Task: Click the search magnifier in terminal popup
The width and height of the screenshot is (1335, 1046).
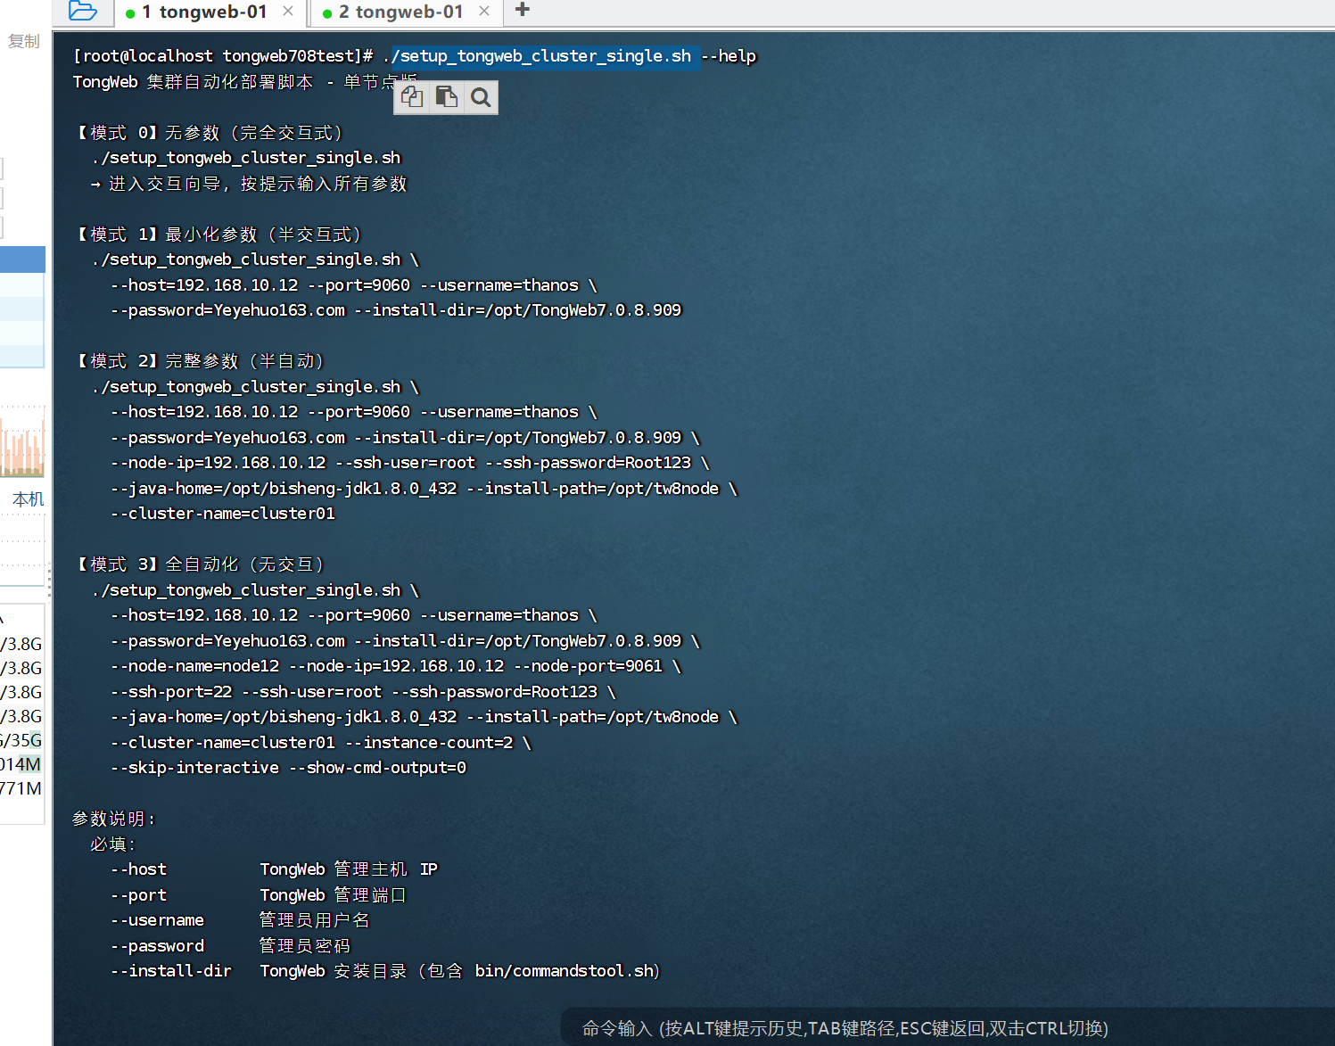Action: click(x=481, y=97)
